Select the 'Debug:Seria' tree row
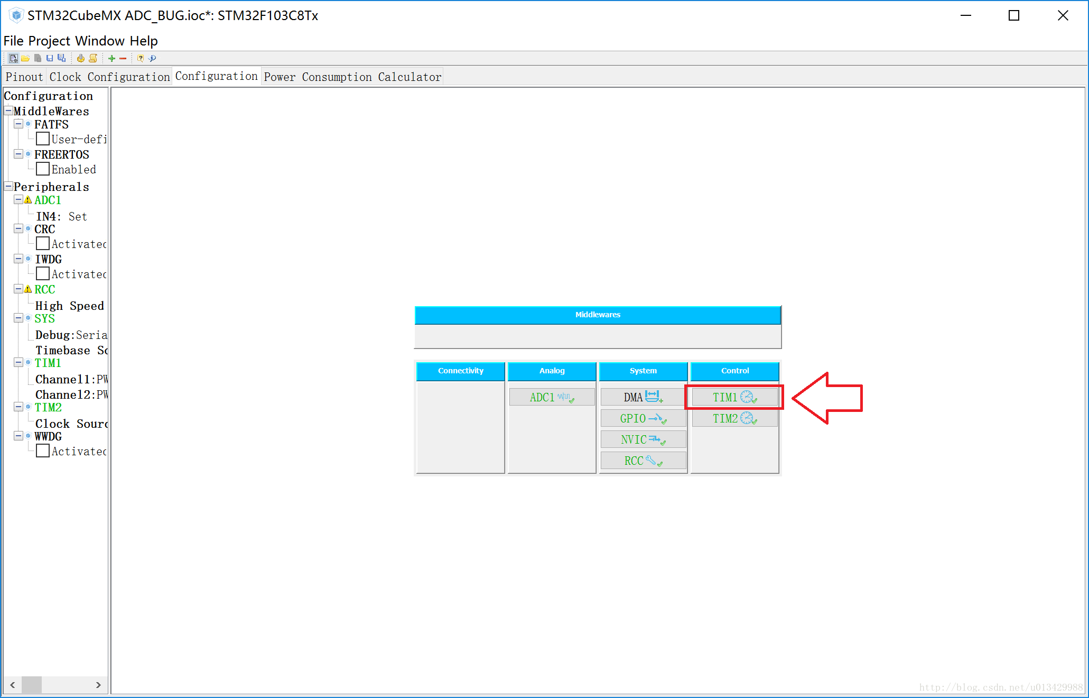This screenshot has width=1089, height=698. tap(71, 335)
